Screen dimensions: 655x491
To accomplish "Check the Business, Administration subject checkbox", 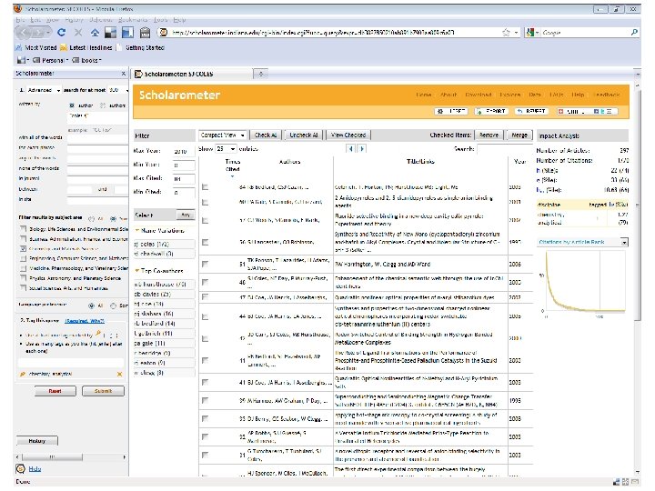I will point(24,239).
